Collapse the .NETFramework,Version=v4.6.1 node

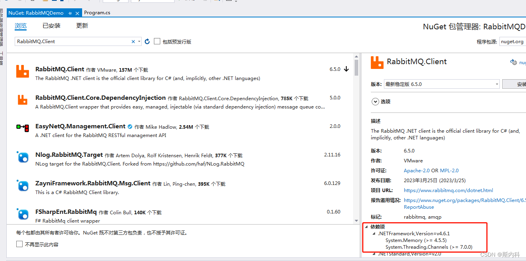(374, 234)
